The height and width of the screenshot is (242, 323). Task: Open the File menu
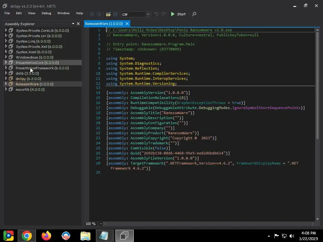7,13
